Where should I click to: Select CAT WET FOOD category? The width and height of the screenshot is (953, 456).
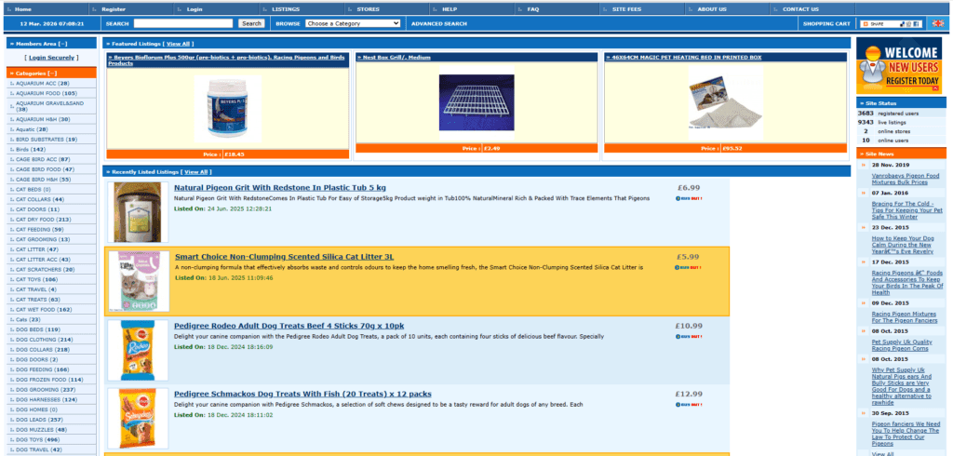(44, 310)
